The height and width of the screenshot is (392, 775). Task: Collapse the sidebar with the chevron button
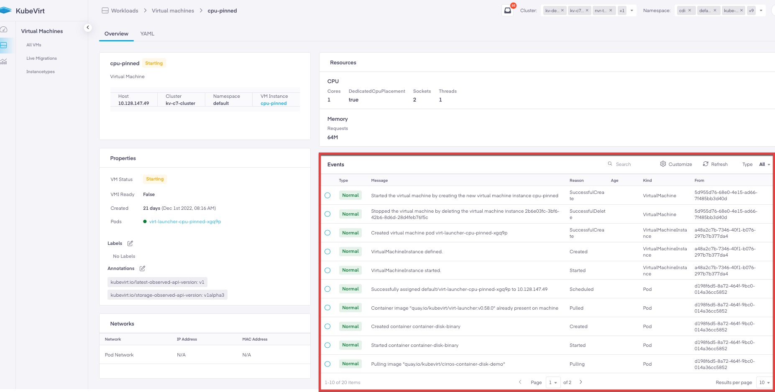point(87,28)
